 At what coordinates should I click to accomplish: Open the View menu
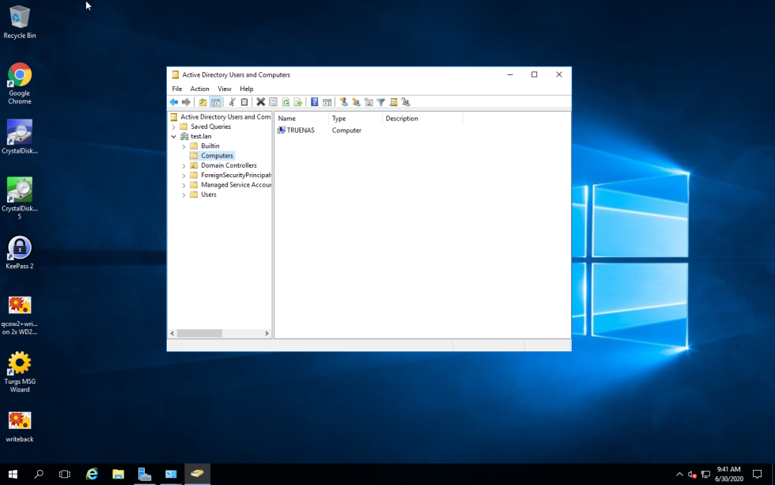[225, 89]
